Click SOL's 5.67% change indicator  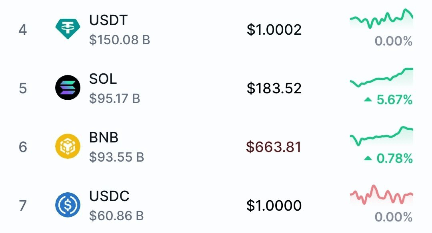click(388, 99)
